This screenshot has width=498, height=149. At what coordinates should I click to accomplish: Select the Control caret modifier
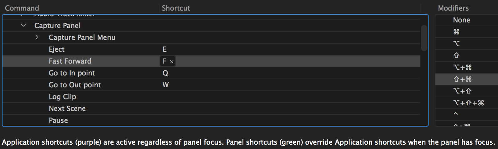456,114
